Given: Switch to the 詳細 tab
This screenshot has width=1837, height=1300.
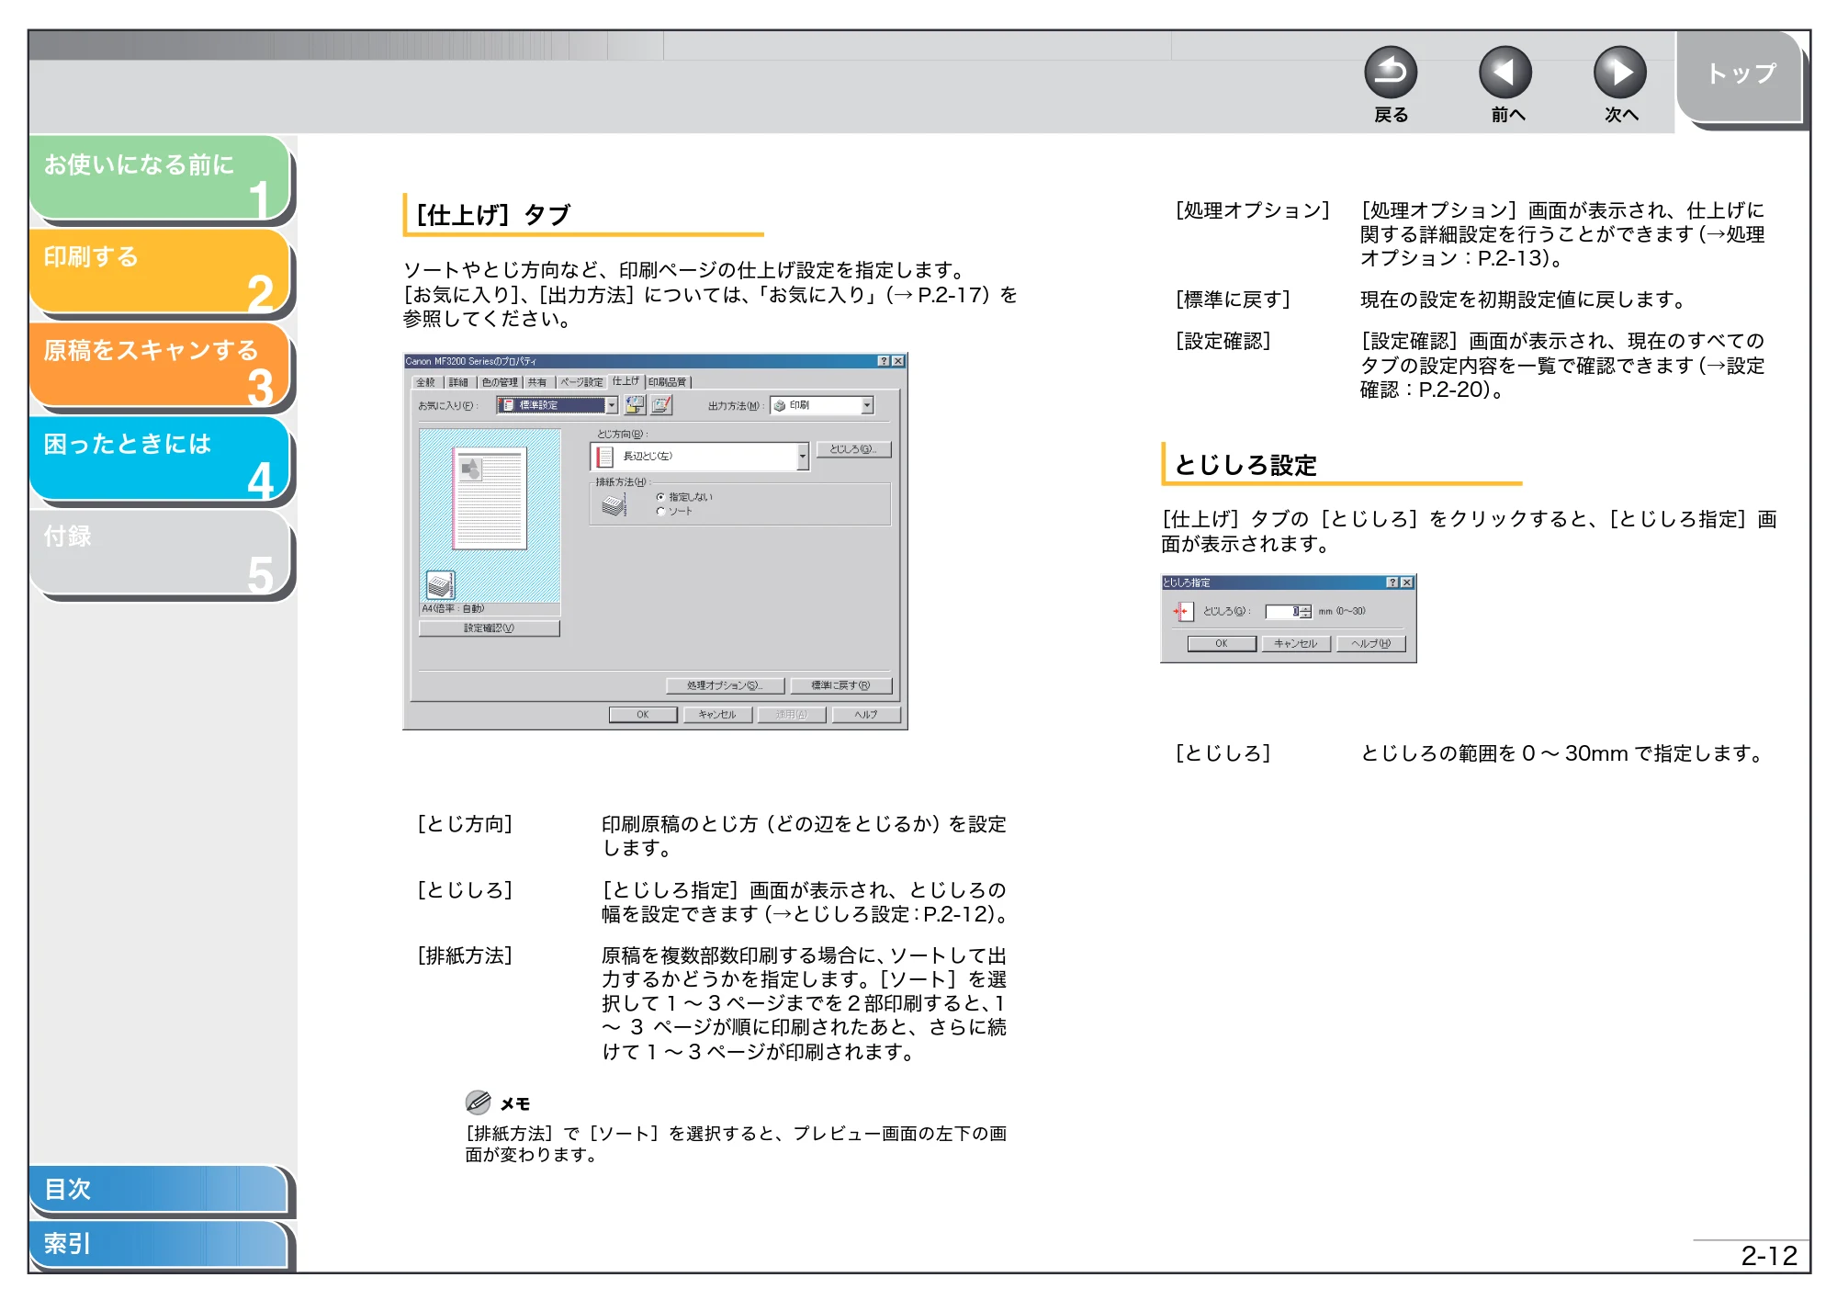Looking at the screenshot, I should pos(458,382).
